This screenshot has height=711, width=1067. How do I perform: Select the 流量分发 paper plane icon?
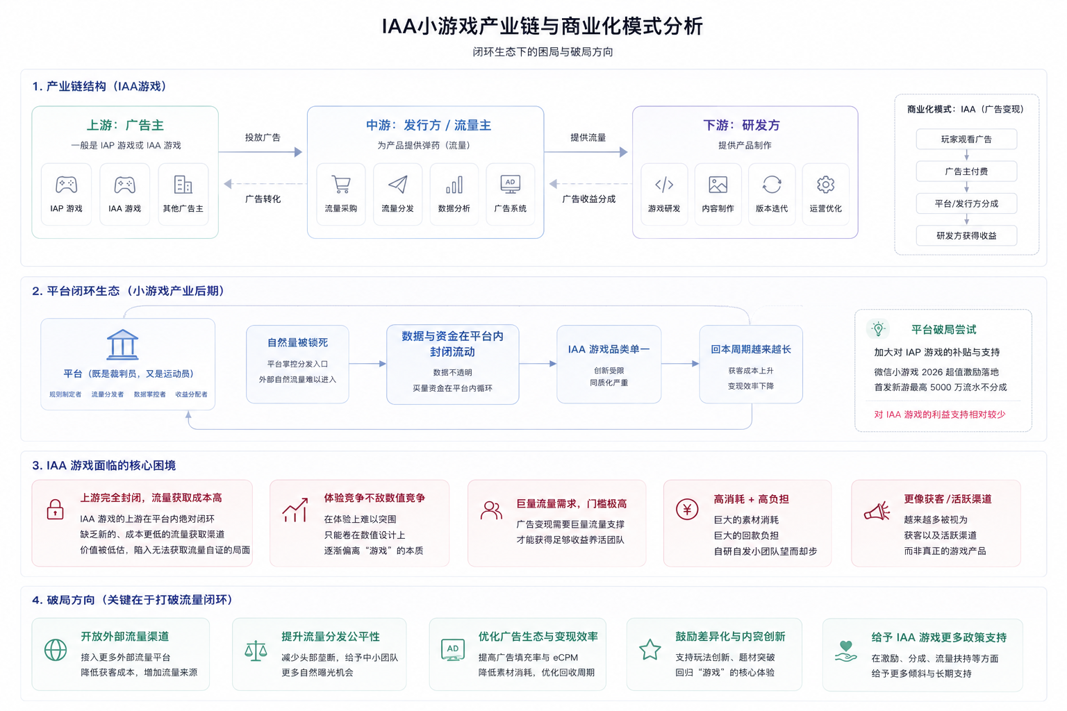(x=397, y=185)
